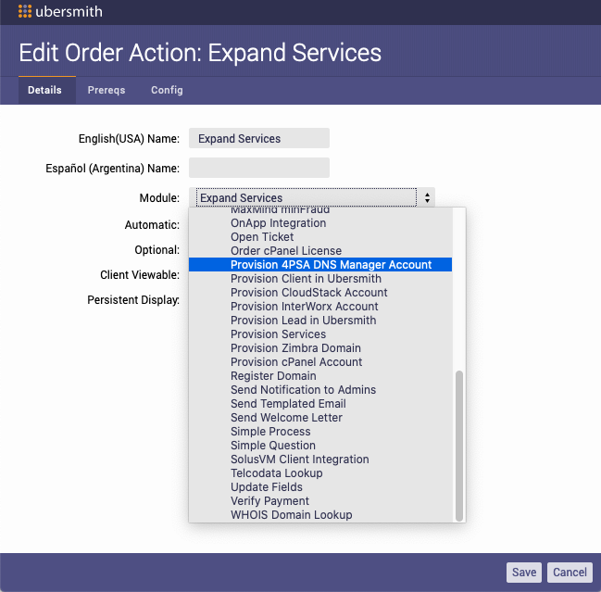Viewport: 601px width, 592px height.
Task: Pick Provision Zimbra Domain option
Action: (x=320, y=347)
